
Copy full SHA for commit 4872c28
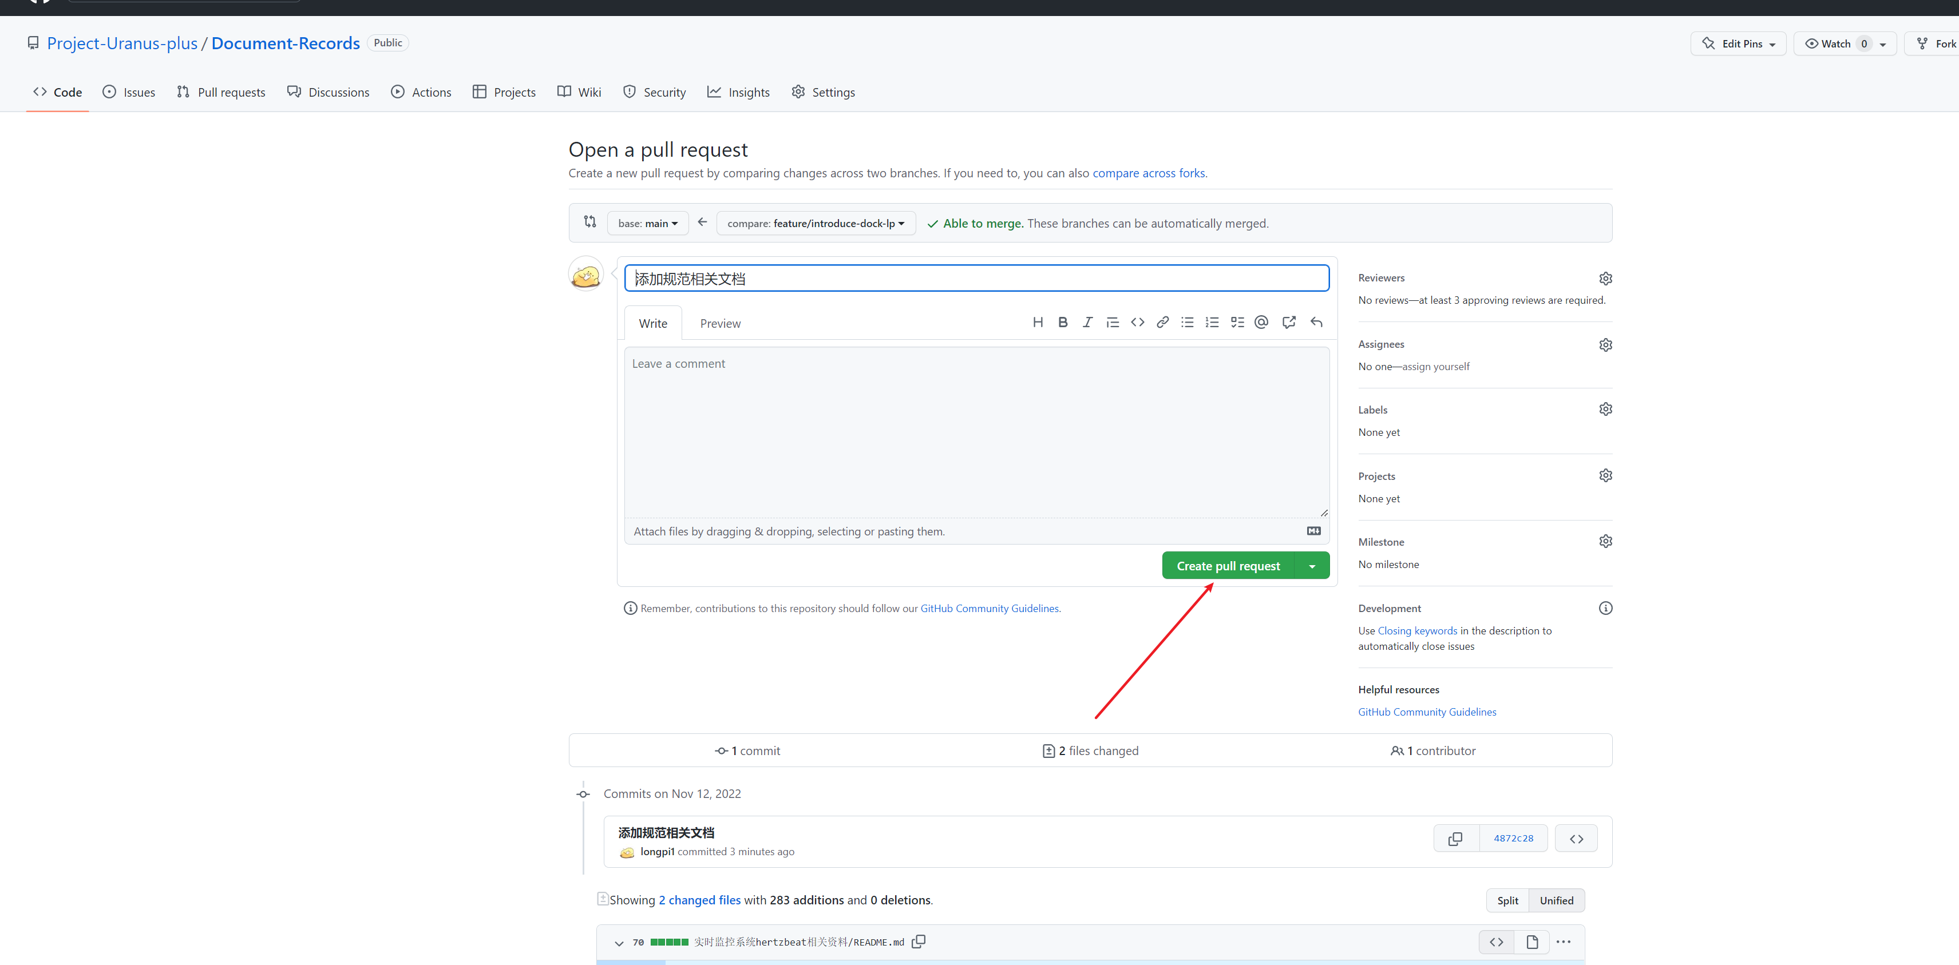[x=1455, y=838]
